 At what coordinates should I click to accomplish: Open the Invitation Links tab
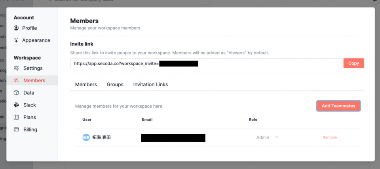(150, 84)
